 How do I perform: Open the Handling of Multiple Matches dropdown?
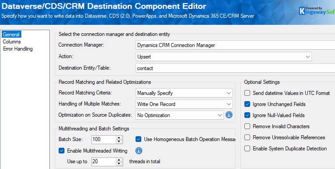coord(184,104)
